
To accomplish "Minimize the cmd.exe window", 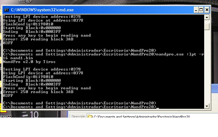I will pyautogui.click(x=196, y=10).
